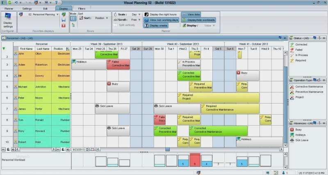Screen dimensions: 328x175
Task: Click the person icon in John Olton's row
Action: pos(16,54)
